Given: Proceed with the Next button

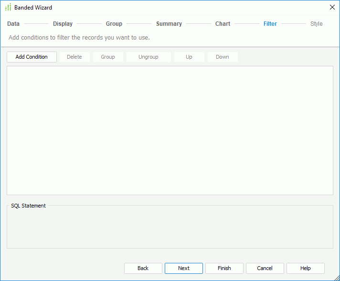Looking at the screenshot, I should click(x=184, y=268).
